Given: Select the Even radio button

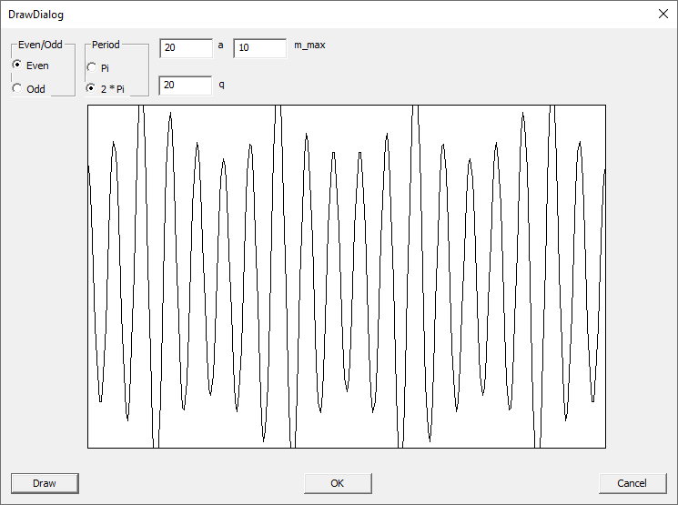Looking at the screenshot, I should [x=17, y=66].
